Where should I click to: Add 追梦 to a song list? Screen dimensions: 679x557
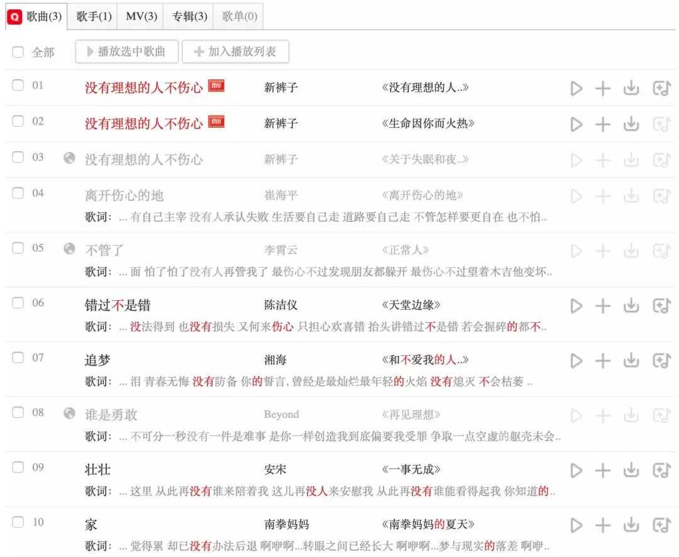point(661,361)
